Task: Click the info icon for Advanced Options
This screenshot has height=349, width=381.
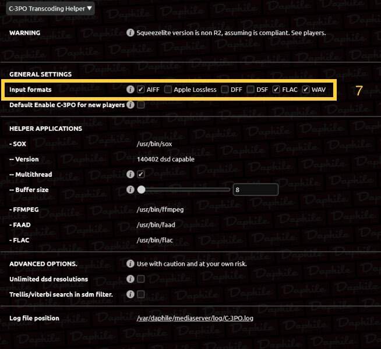Action: click(130, 263)
